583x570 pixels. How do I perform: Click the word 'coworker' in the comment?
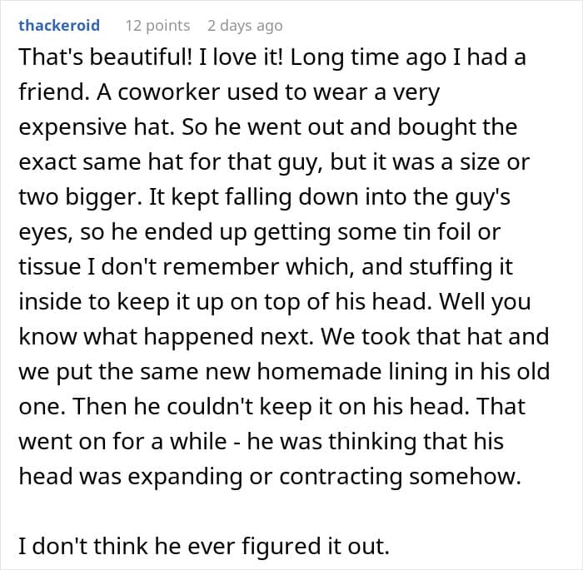(x=169, y=92)
